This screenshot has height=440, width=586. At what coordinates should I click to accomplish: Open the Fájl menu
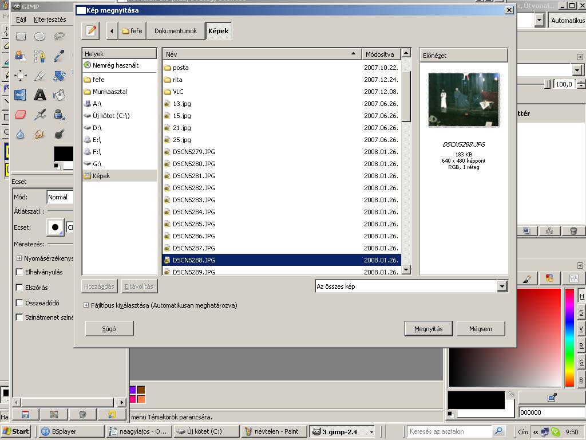21,19
